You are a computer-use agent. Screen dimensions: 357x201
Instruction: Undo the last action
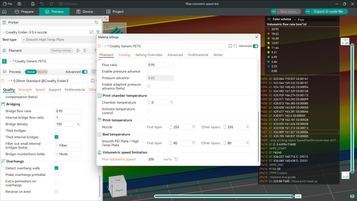pos(42,4)
